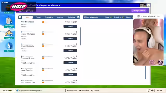Image resolution: width=166 pixels, height=93 pixels.
Task: Click James Mendoza's orange experience bar
Action: (x=43, y=34)
